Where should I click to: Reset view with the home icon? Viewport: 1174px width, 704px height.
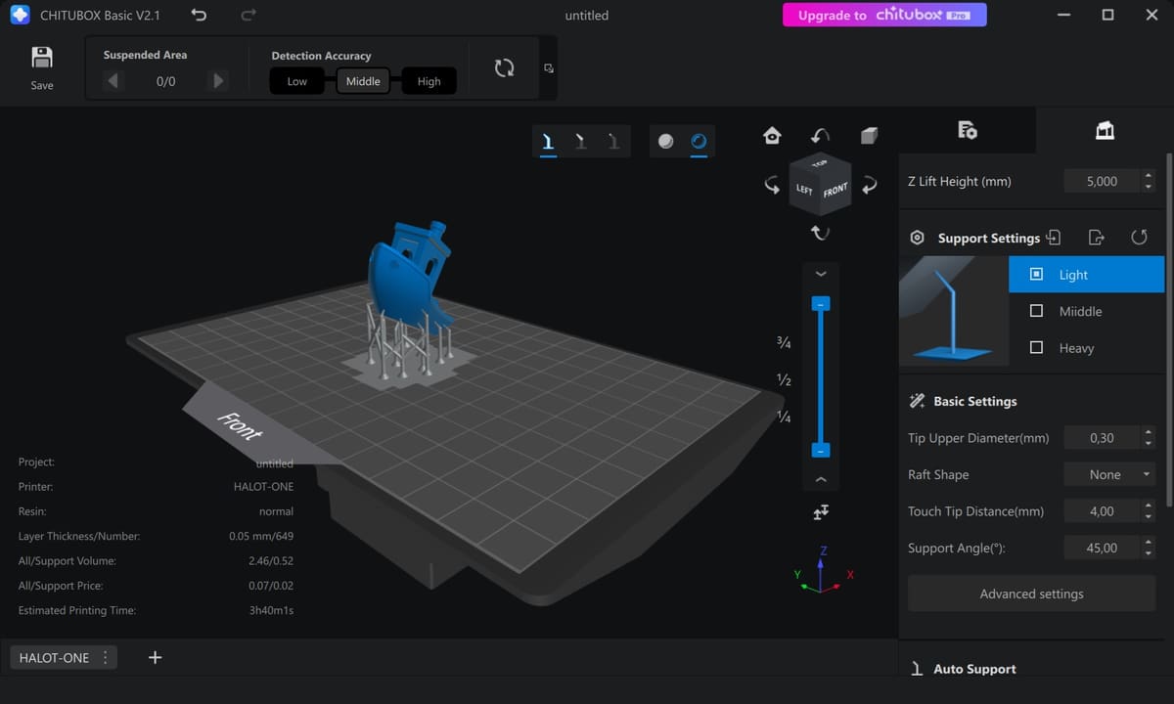772,136
